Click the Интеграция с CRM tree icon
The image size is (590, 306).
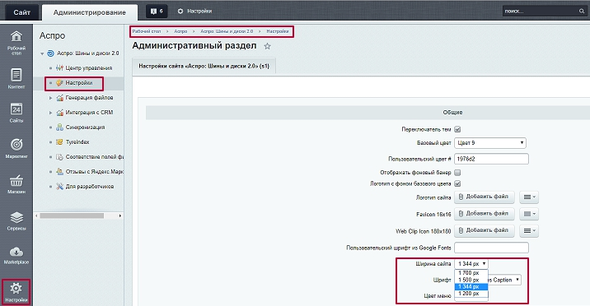59,113
